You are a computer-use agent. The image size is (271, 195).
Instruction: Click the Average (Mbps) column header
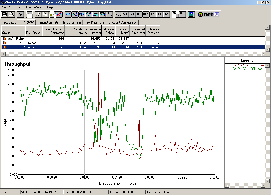point(95,31)
